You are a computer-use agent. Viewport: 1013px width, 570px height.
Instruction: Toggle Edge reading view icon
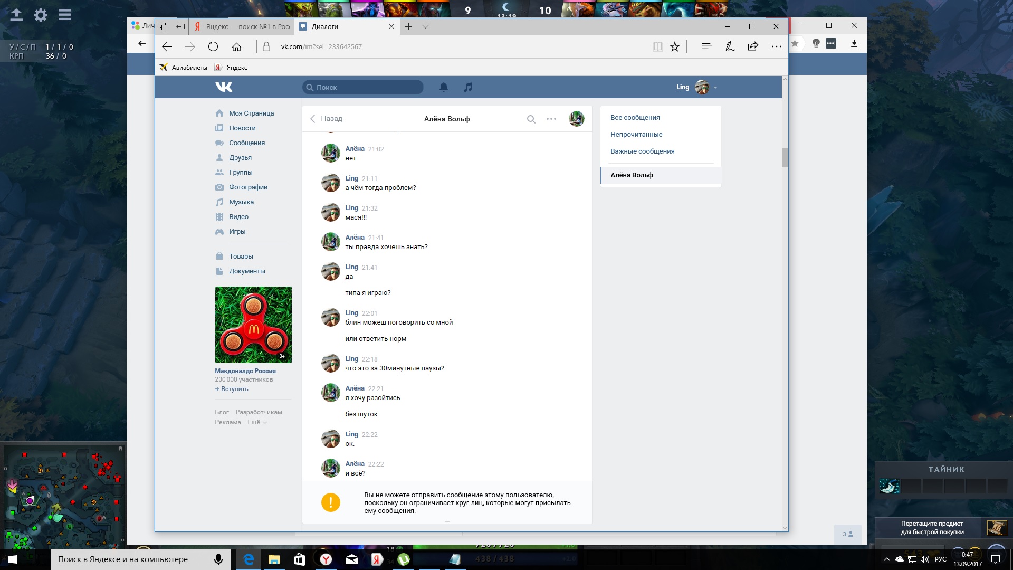(658, 46)
